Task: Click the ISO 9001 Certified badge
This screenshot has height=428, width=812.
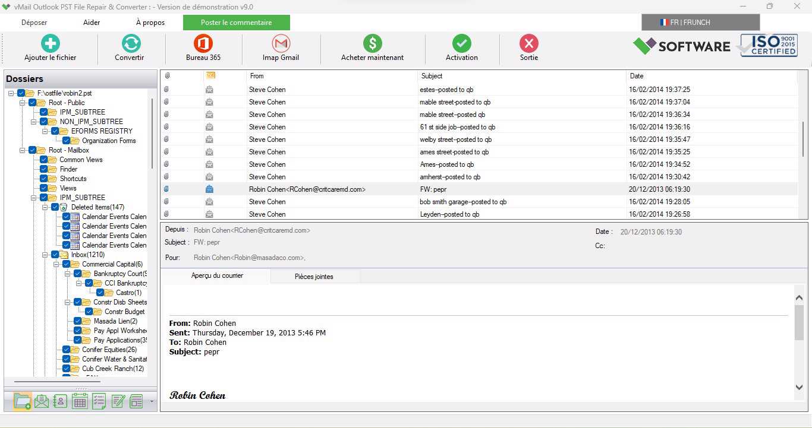Action: (x=769, y=45)
